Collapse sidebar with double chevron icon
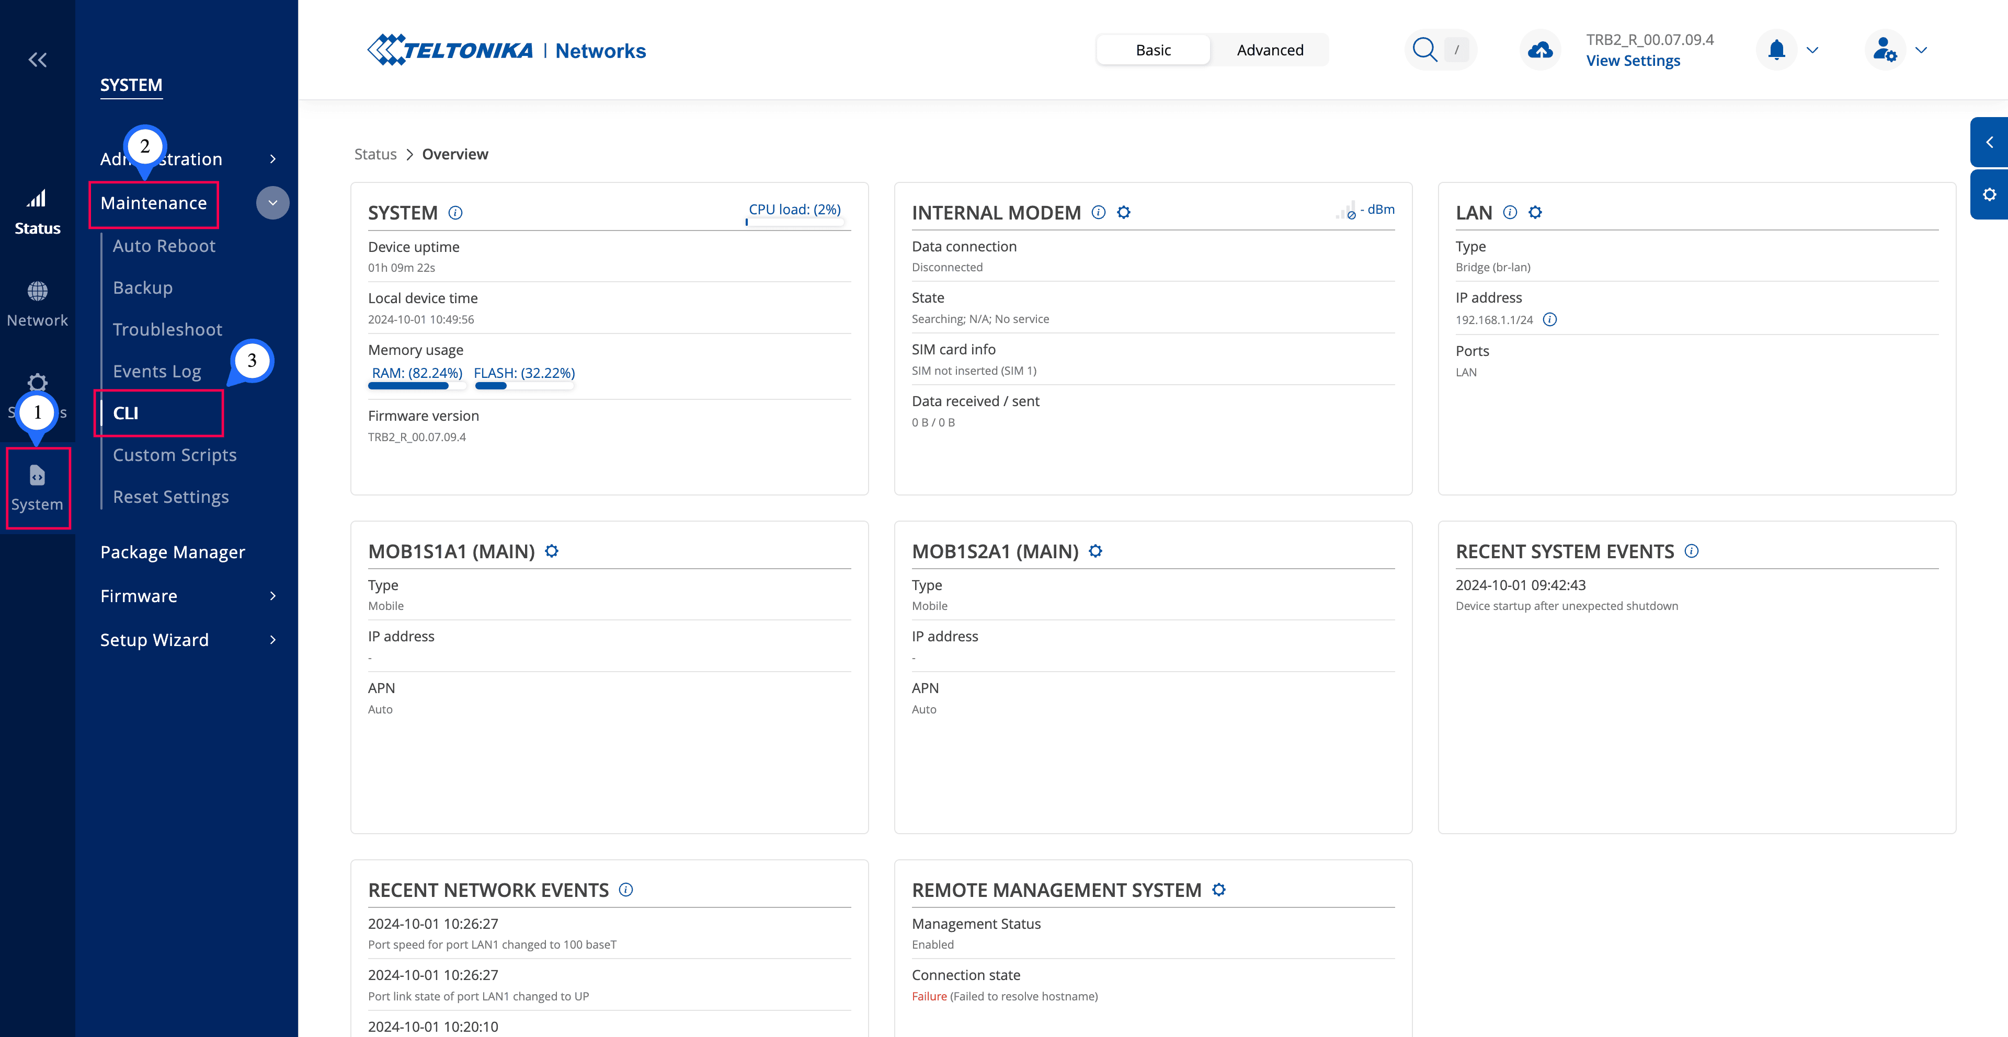The image size is (2008, 1037). pos(38,60)
